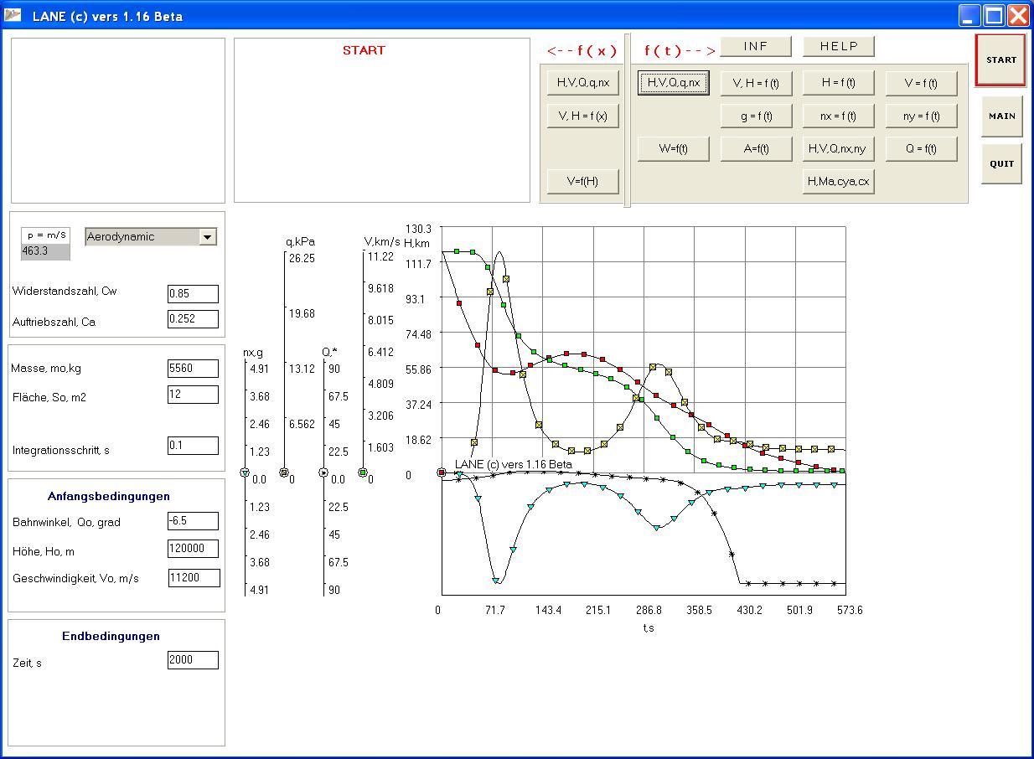Display the H,Ma,cya,cx plot

click(839, 181)
